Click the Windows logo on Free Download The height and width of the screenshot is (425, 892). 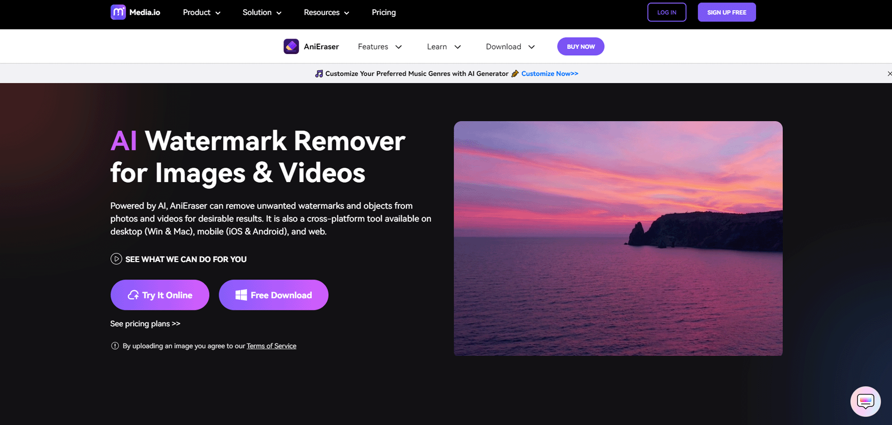pos(241,295)
